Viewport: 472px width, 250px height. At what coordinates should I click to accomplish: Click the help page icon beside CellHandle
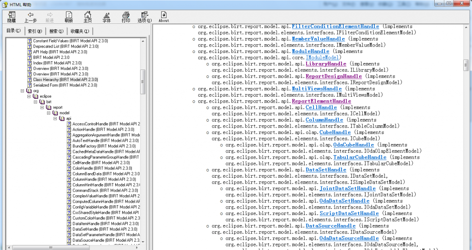pos(69,163)
